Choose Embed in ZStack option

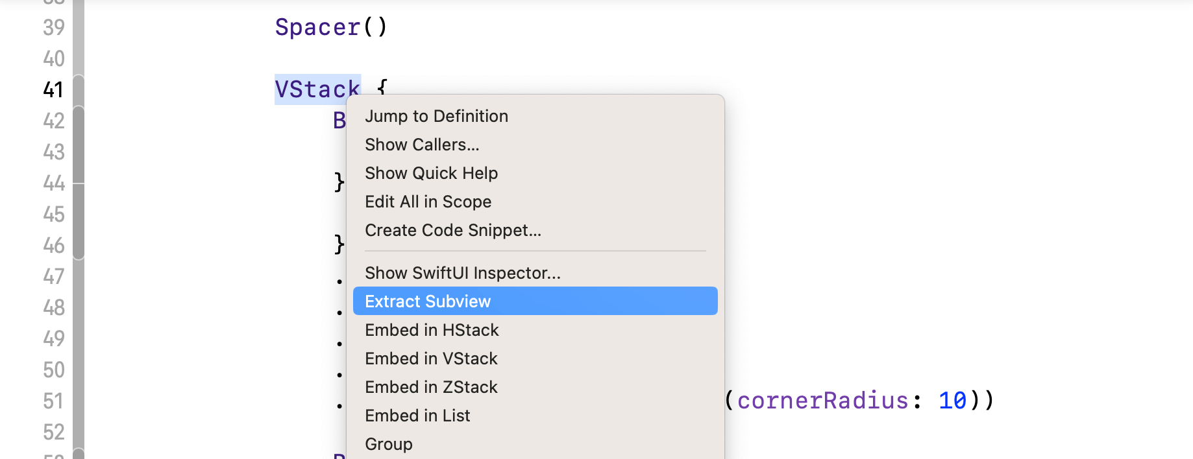point(431,387)
